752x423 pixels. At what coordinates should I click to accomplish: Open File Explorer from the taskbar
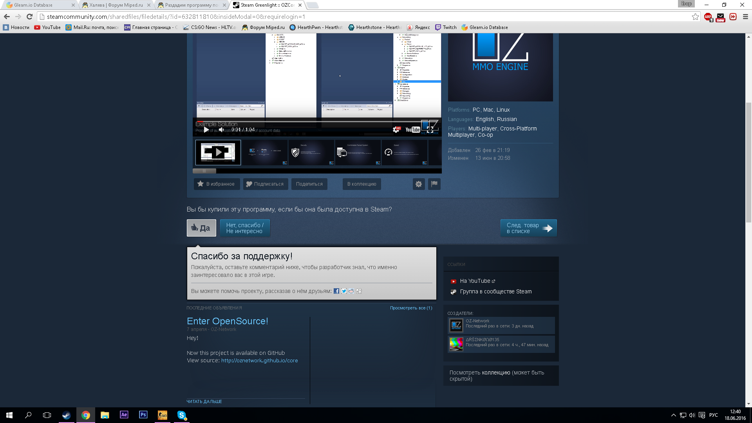pos(105,415)
